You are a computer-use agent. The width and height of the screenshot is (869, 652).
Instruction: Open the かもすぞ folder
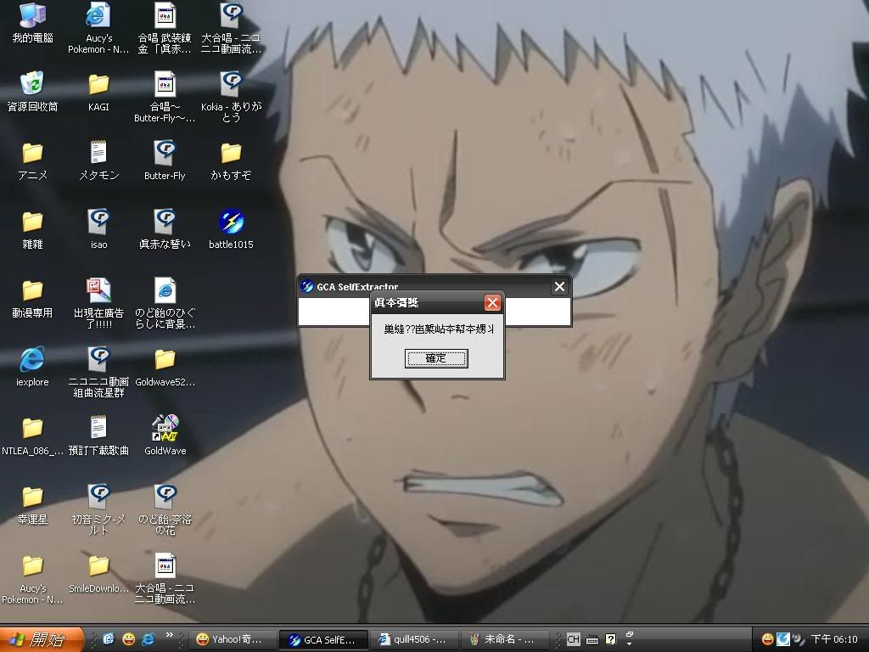point(231,160)
